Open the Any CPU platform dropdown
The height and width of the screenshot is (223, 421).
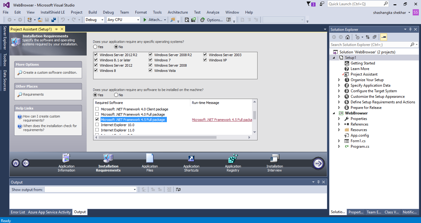tap(123, 20)
